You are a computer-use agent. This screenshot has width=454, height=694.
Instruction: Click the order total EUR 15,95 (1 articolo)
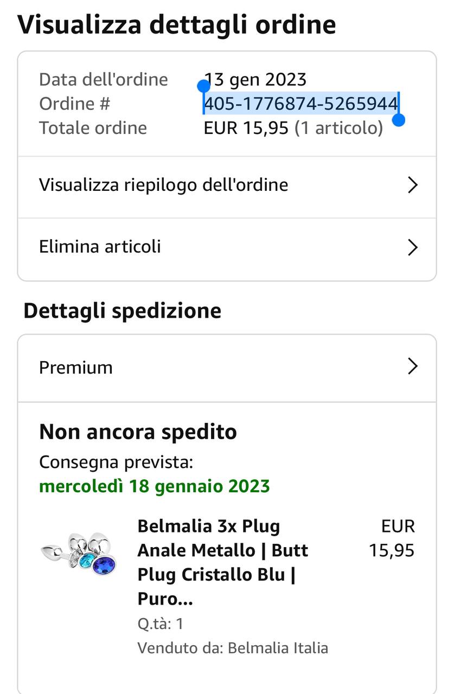click(x=293, y=128)
